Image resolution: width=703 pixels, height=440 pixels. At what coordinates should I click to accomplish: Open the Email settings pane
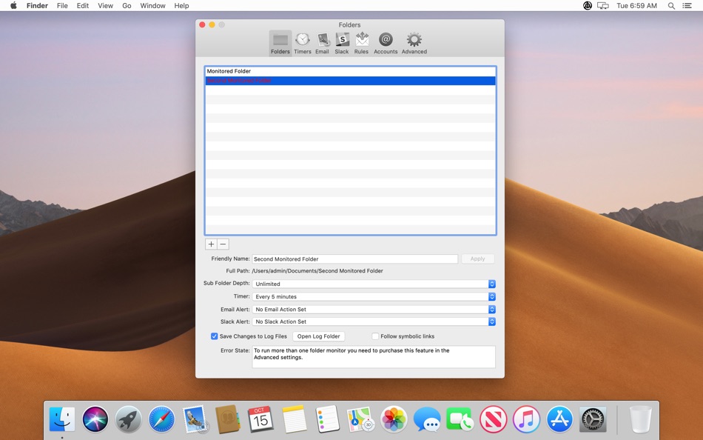click(x=322, y=44)
